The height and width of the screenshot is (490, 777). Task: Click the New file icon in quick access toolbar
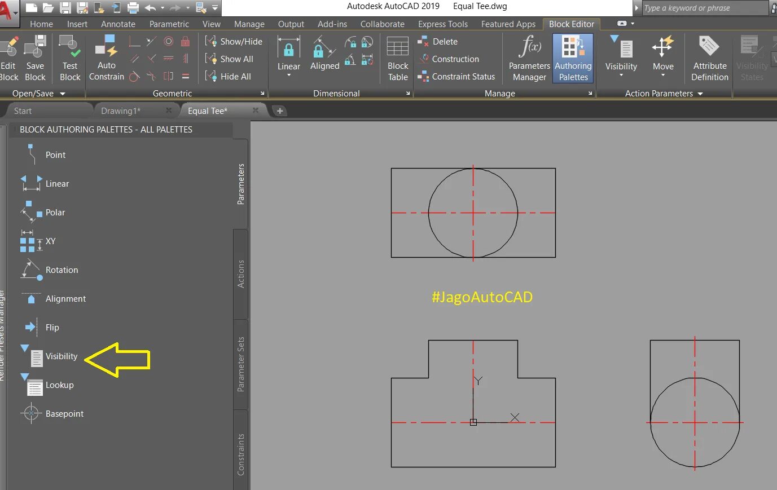tap(31, 8)
